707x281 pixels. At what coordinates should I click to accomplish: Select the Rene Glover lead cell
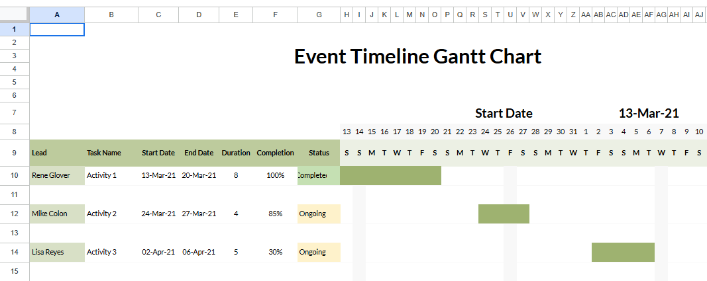pyautogui.click(x=57, y=176)
